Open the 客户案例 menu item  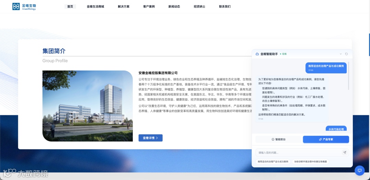coord(149,6)
